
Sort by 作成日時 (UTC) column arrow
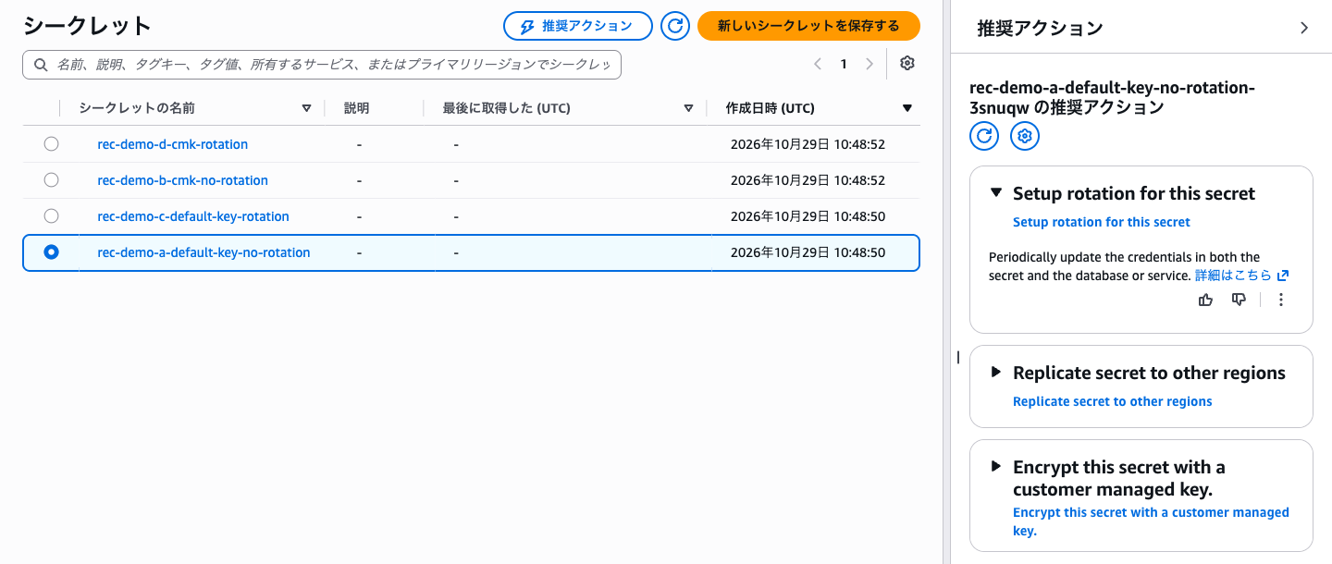pos(907,109)
